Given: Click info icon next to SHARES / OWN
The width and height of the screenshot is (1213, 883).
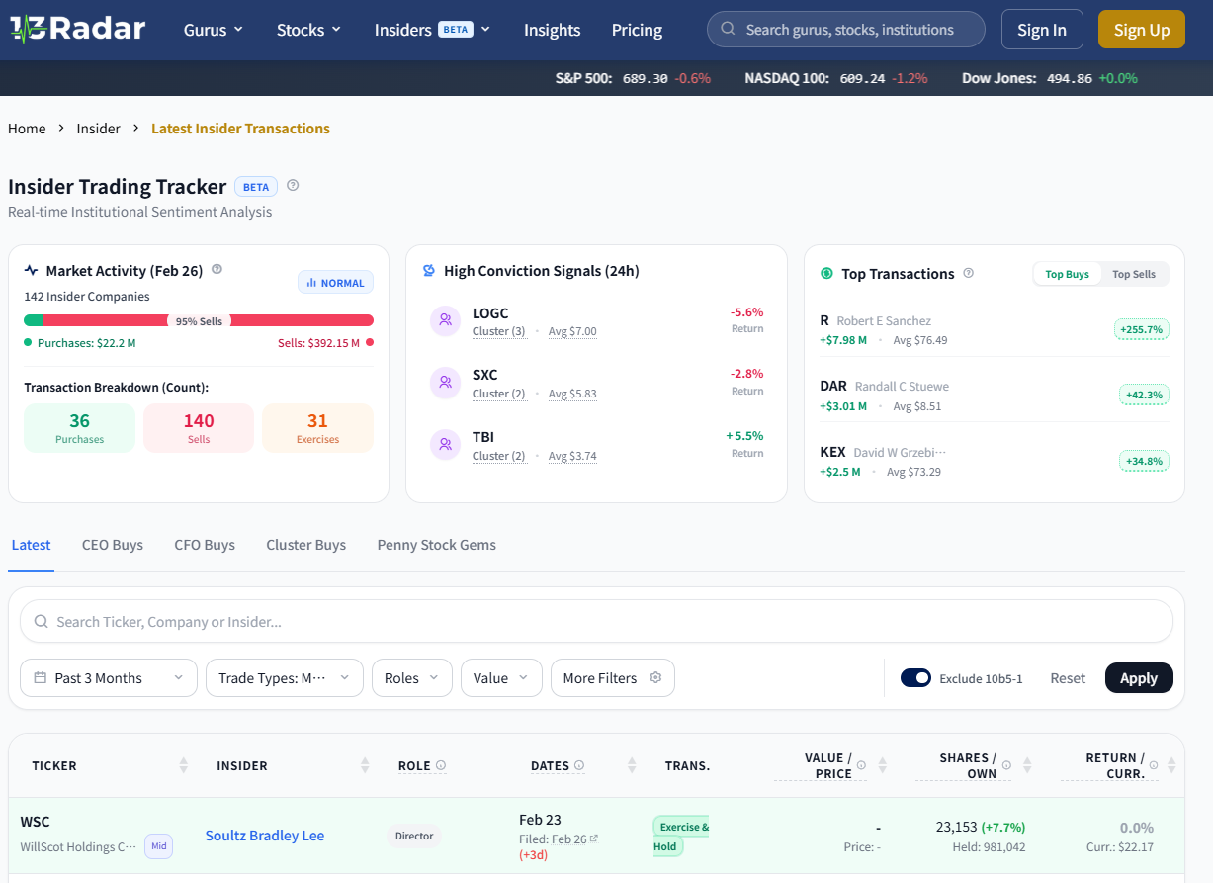Looking at the screenshot, I should [1006, 765].
